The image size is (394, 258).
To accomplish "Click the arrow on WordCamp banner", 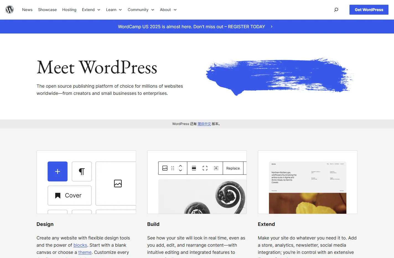I will click(x=272, y=27).
